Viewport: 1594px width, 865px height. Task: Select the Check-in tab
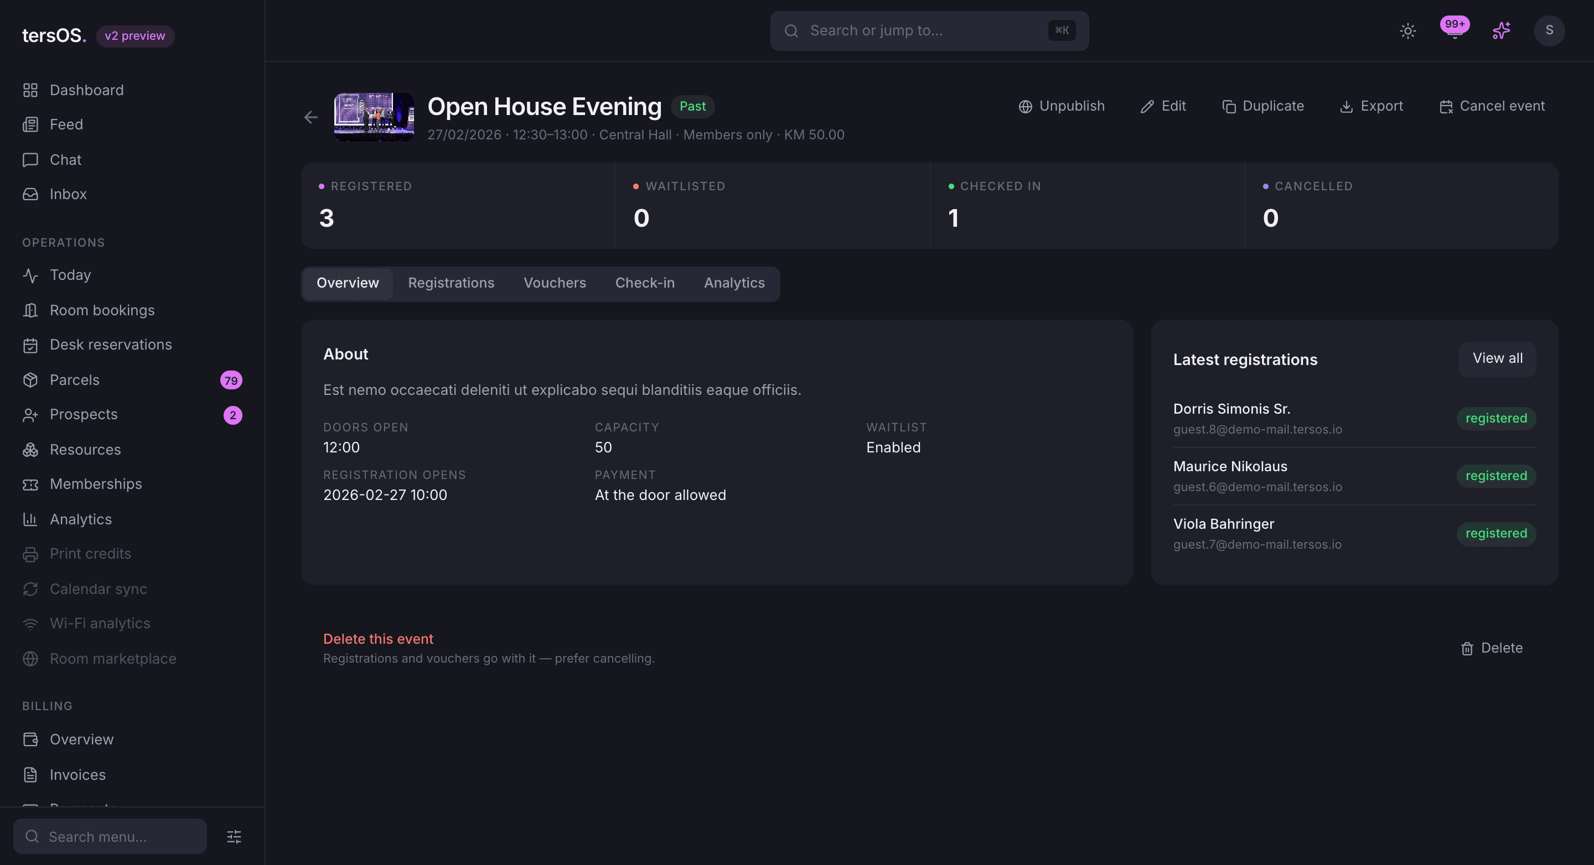tap(645, 283)
